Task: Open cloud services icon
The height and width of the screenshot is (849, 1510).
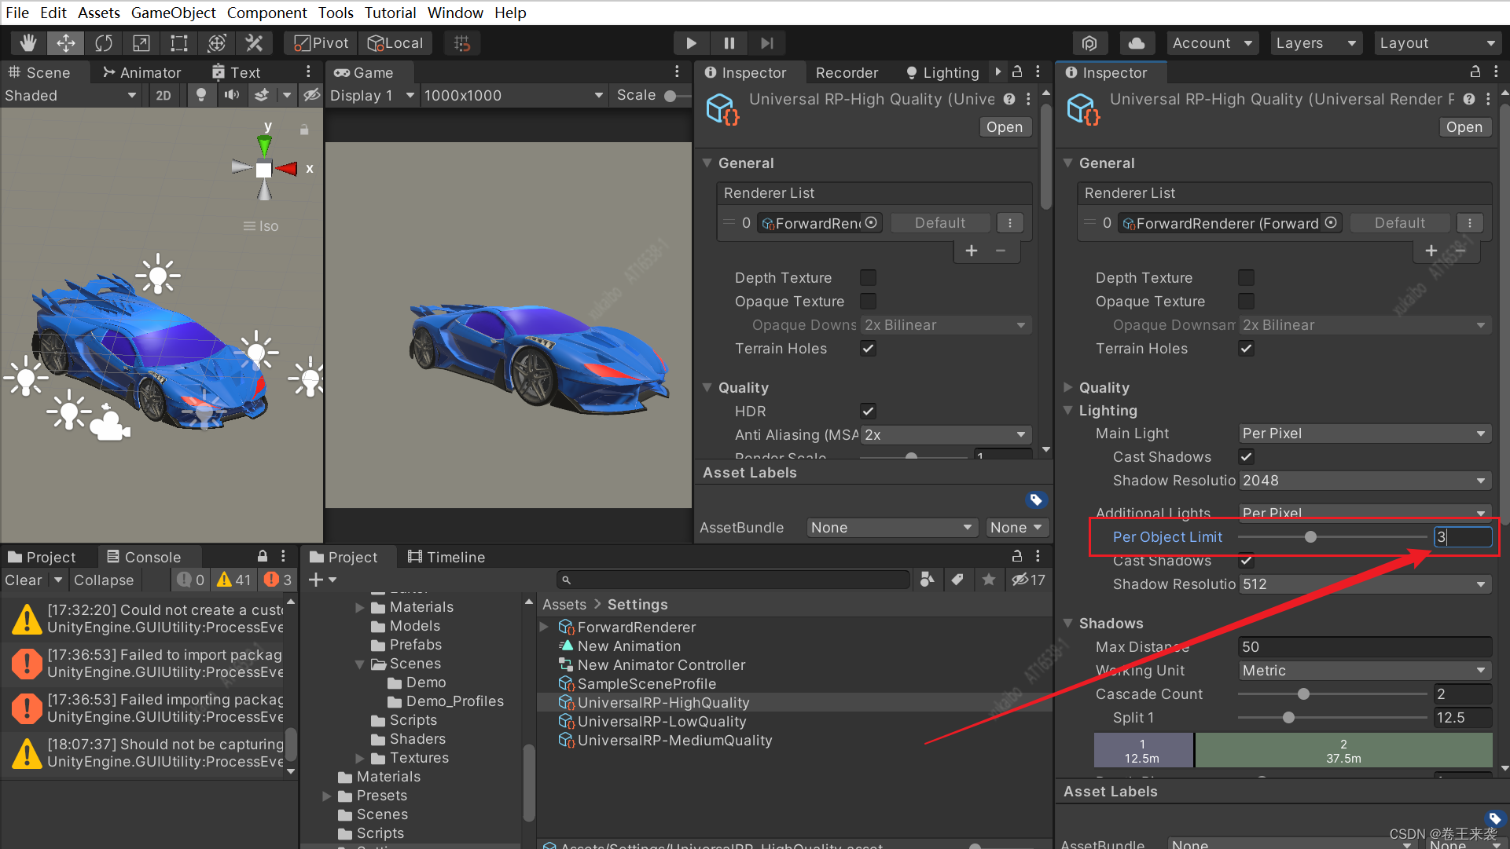Action: [1137, 43]
